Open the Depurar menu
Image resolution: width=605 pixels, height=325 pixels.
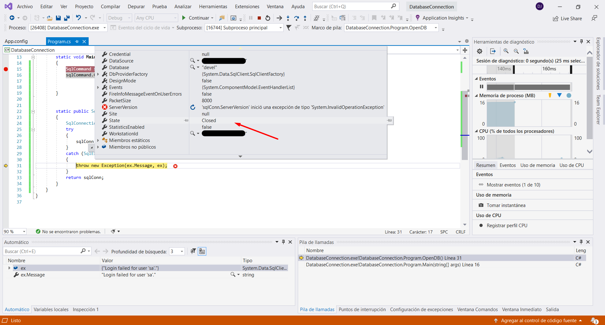point(136,7)
